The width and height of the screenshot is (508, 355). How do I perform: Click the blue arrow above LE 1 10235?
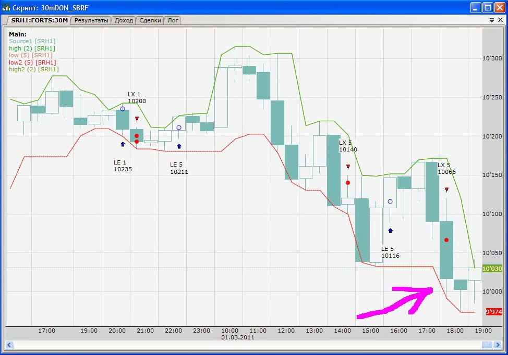(123, 144)
